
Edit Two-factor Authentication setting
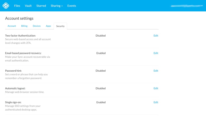tap(156, 36)
